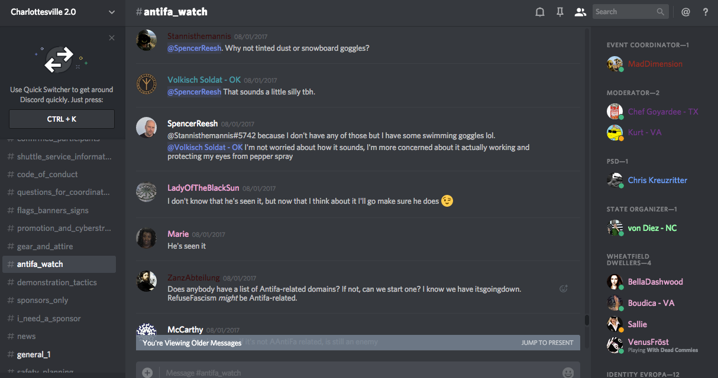
Task: Toggle the member list panel
Action: pyautogui.click(x=580, y=12)
